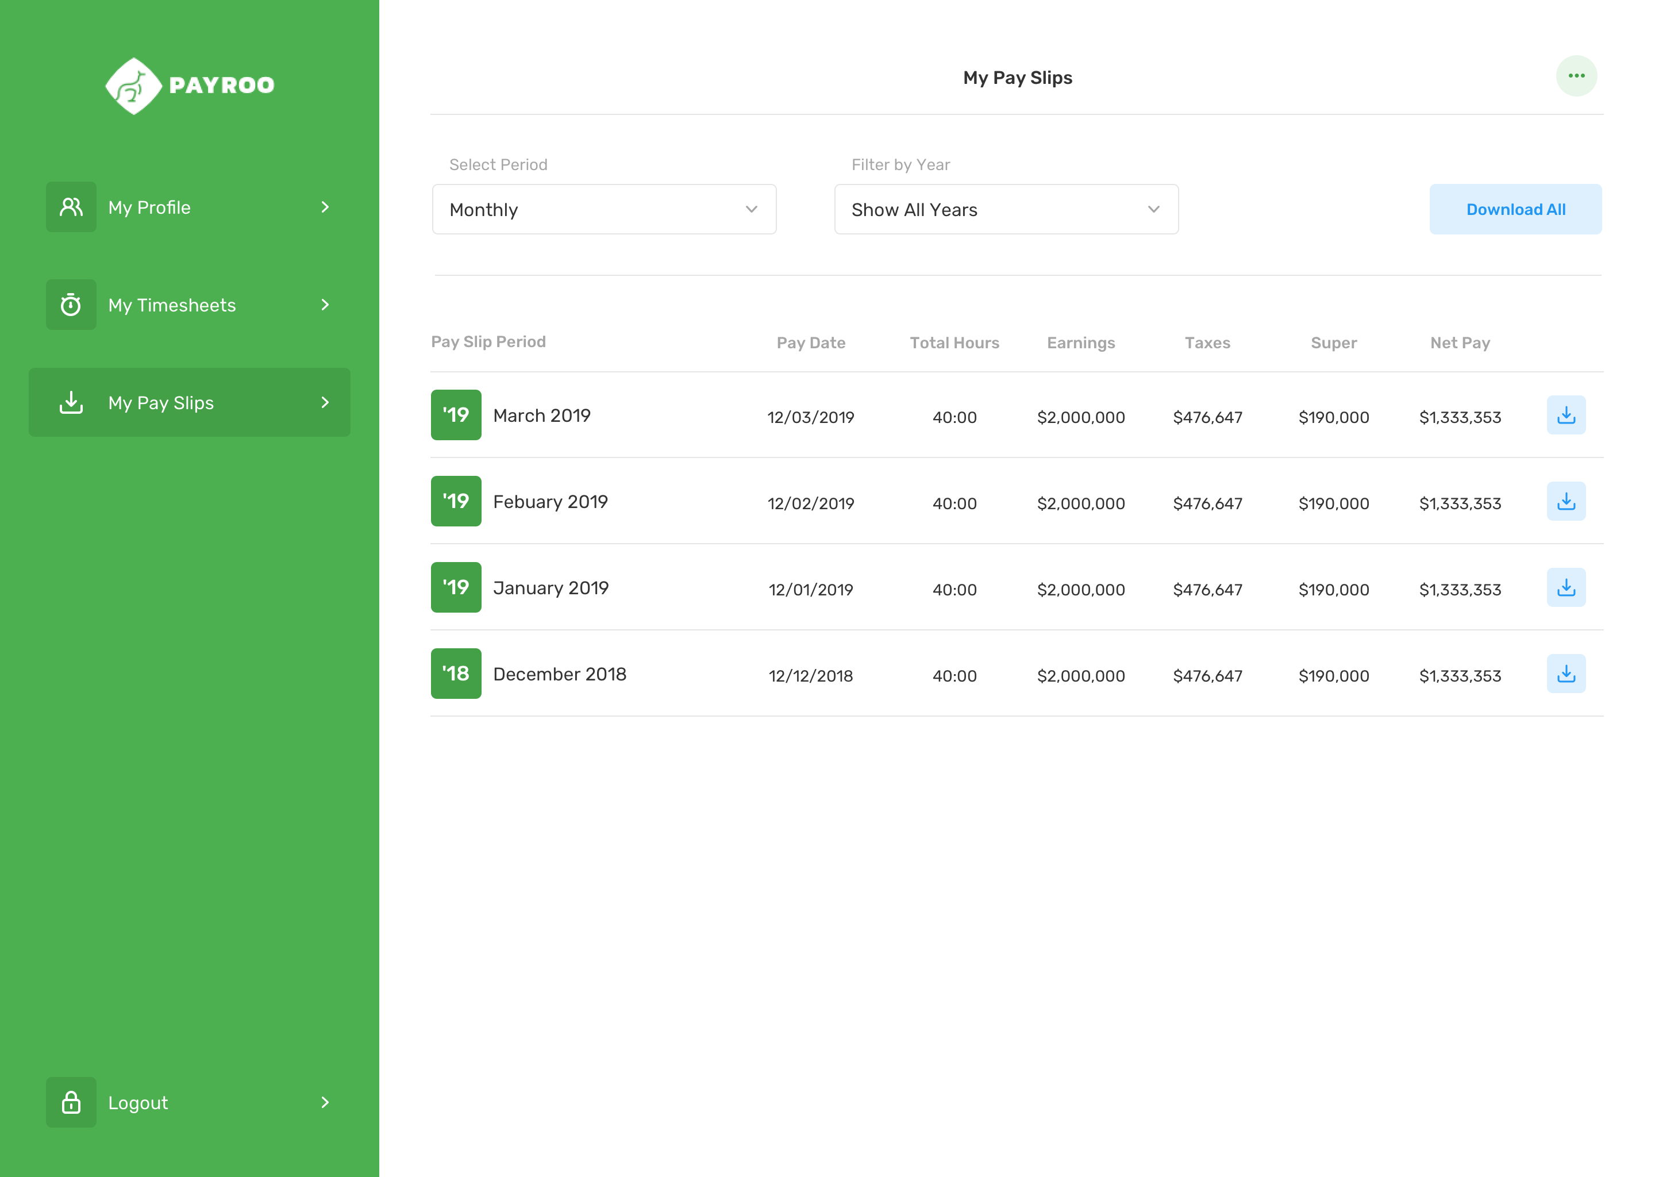This screenshot has height=1177, width=1655.
Task: Select the Febuary 2019 period label
Action: click(550, 502)
